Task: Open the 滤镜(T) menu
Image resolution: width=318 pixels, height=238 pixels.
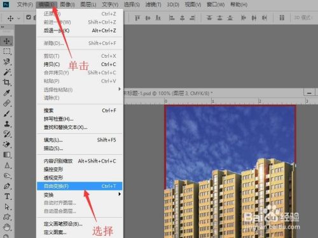Action: [x=153, y=4]
